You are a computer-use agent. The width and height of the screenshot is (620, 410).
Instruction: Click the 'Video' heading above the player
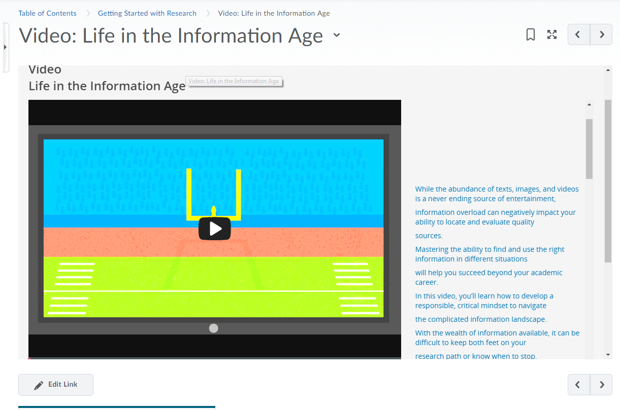click(x=45, y=70)
